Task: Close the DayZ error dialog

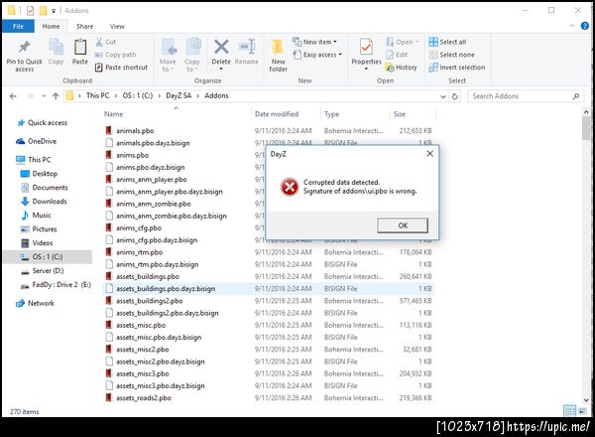Action: pyautogui.click(x=430, y=154)
